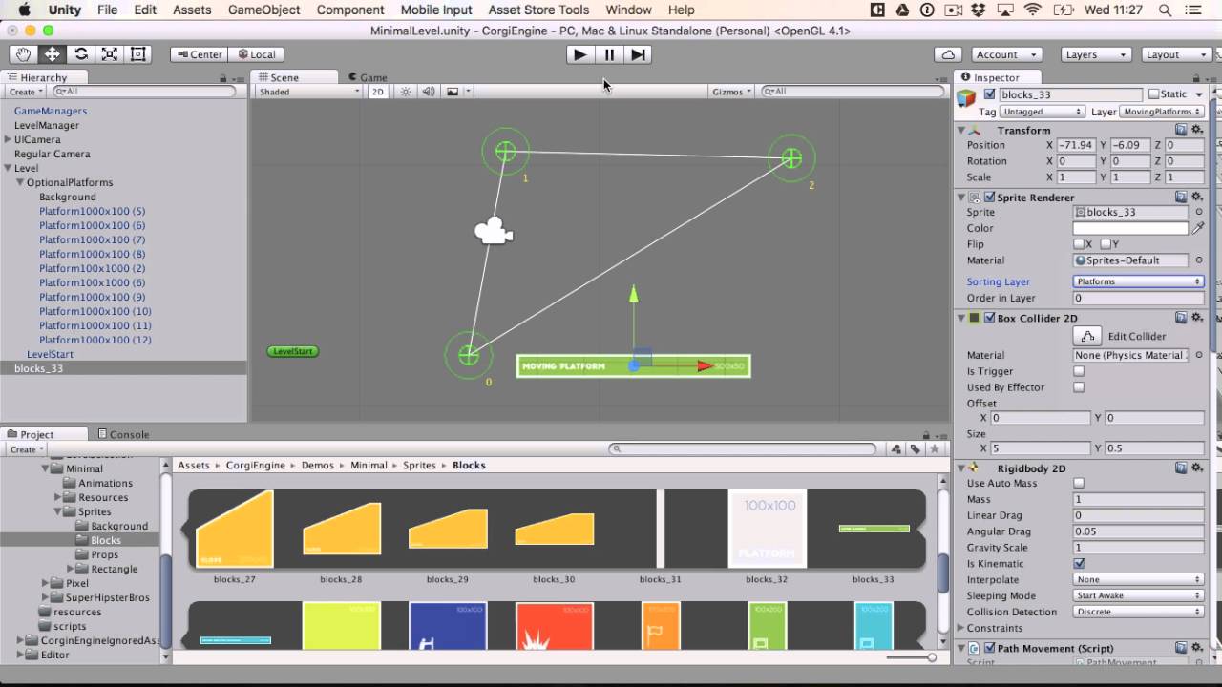
Task: Enable Flip Y checkbox
Action: [1105, 244]
